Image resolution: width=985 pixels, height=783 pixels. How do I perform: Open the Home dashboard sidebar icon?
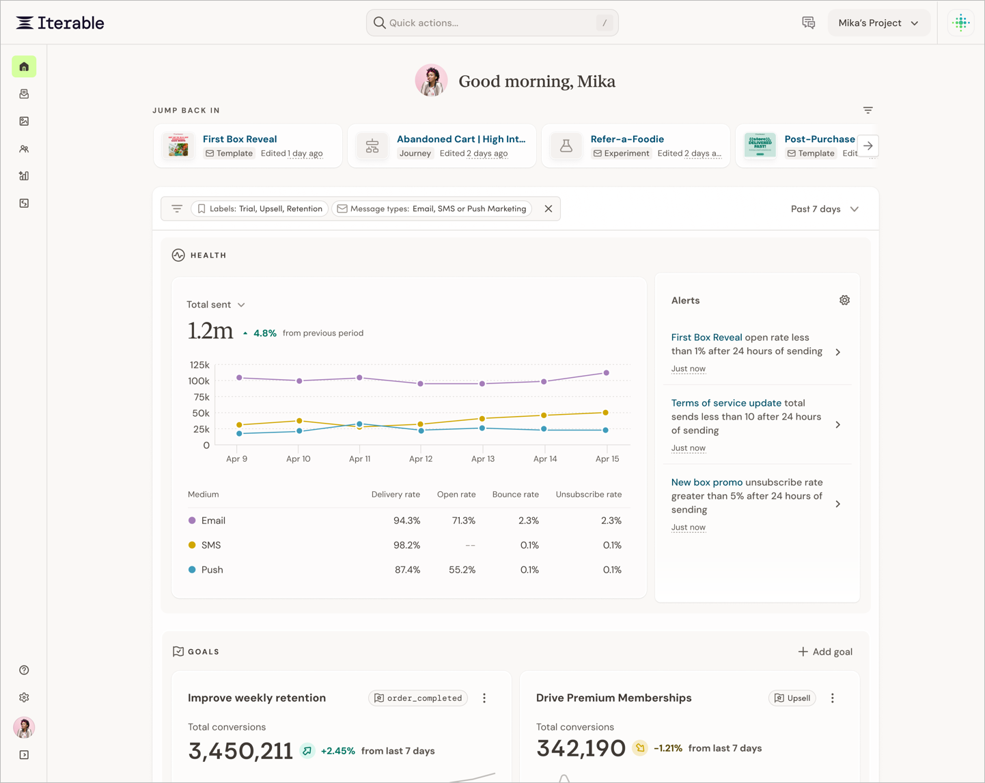[24, 67]
